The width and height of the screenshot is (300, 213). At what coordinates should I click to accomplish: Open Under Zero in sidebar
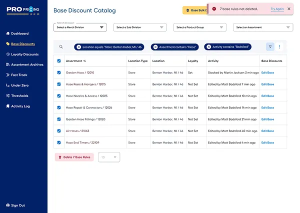[x=19, y=85]
